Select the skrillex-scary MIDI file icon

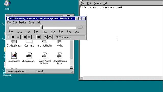[29, 55]
